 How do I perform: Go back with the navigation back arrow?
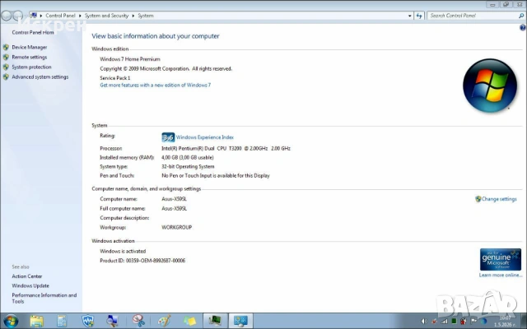click(6, 16)
